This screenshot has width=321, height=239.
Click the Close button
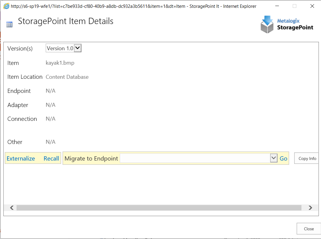[309, 228]
